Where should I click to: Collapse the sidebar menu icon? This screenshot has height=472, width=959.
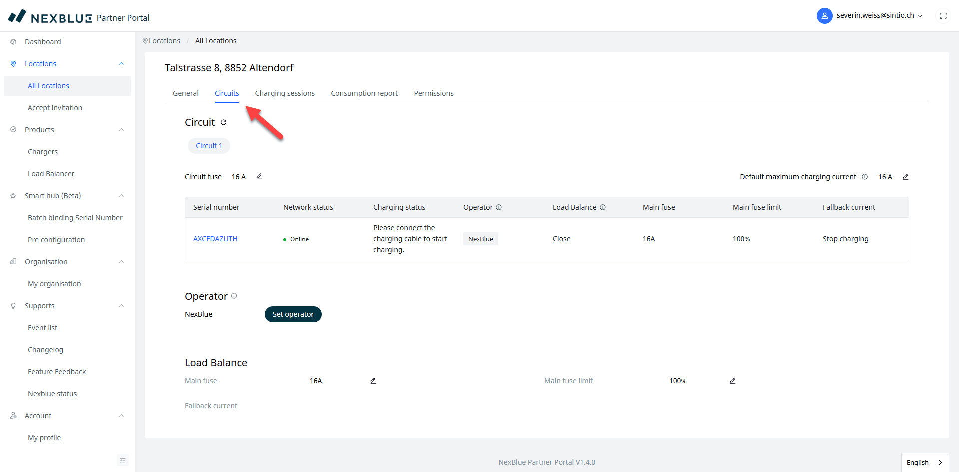tap(123, 460)
